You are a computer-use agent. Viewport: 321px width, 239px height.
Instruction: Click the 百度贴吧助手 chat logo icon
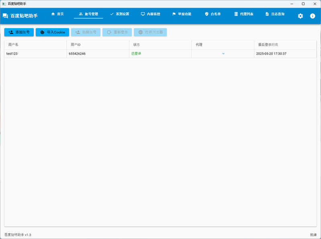tap(5, 16)
